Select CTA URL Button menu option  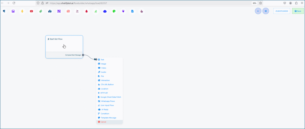(x=107, y=84)
